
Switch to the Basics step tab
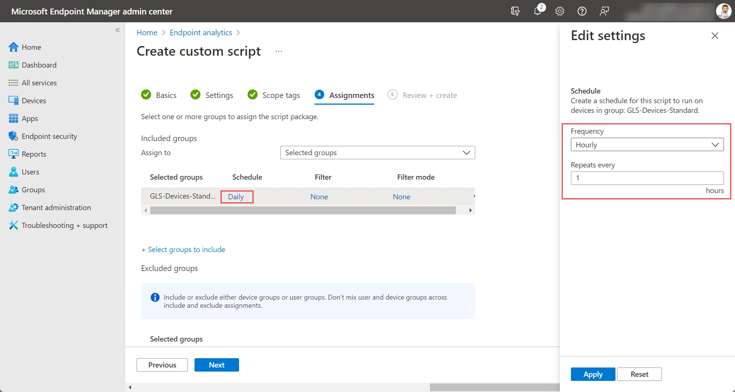tap(159, 95)
